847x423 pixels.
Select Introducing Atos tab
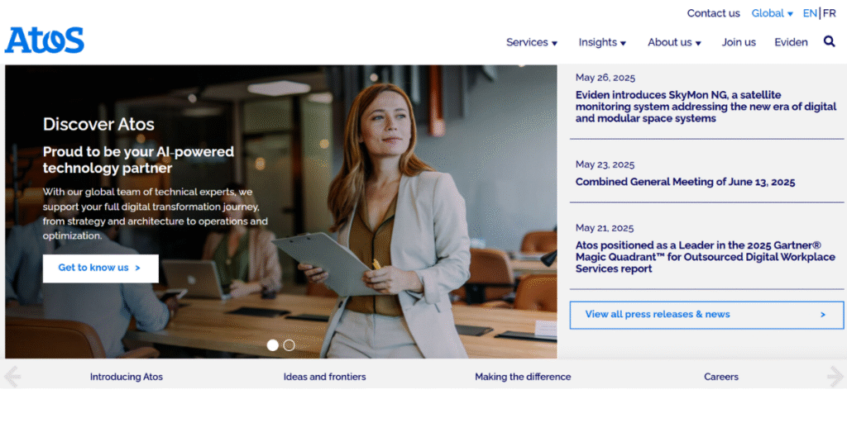127,377
